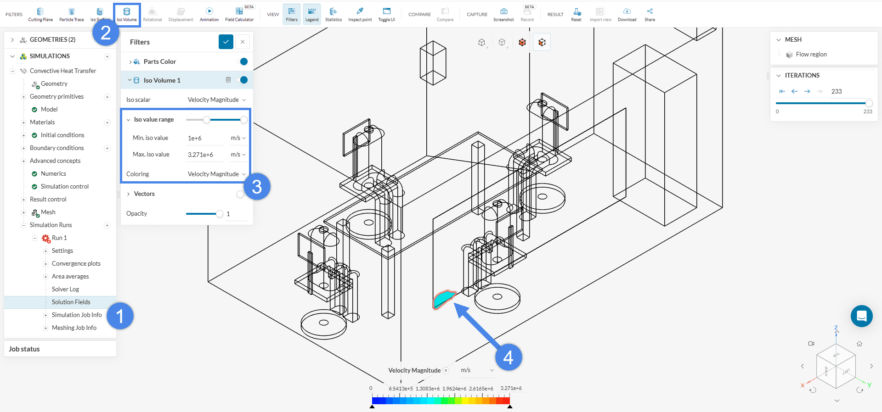Viewport: 882px width, 412px height.
Task: Expand the GEOMETRIES (2) section
Action: 12,40
